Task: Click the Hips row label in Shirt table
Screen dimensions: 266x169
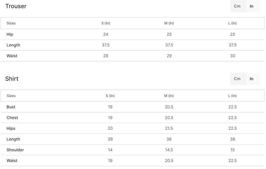Action: (11, 128)
